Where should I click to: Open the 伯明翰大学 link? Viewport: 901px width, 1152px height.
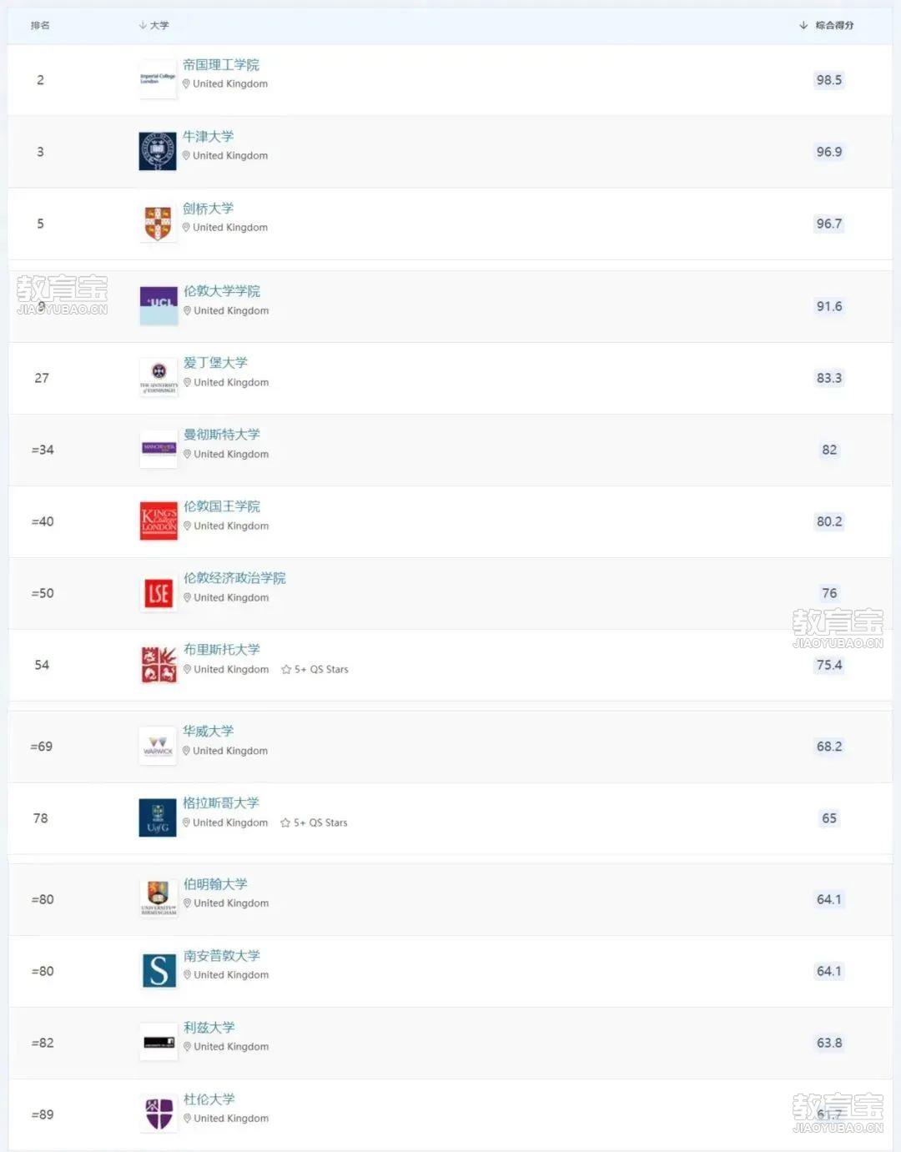click(x=215, y=883)
